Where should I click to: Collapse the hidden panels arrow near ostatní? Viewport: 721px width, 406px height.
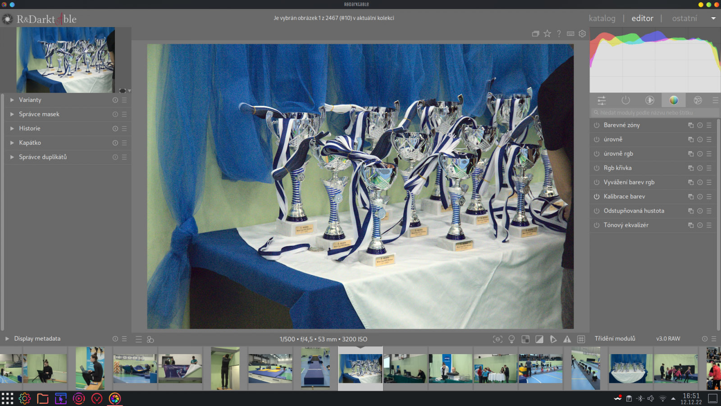point(713,18)
